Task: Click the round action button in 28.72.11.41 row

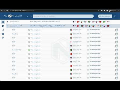Action: (x=116, y=62)
